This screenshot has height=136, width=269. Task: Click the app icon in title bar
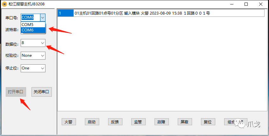[4, 4]
